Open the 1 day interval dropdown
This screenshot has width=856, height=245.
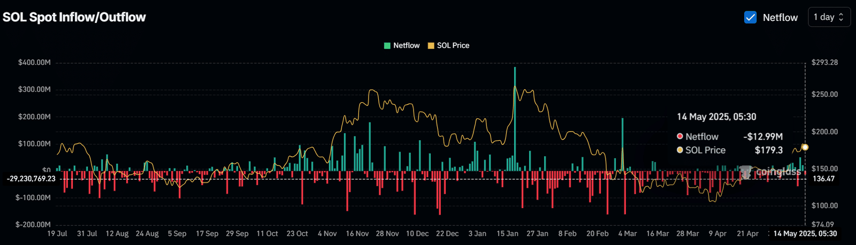coord(829,17)
